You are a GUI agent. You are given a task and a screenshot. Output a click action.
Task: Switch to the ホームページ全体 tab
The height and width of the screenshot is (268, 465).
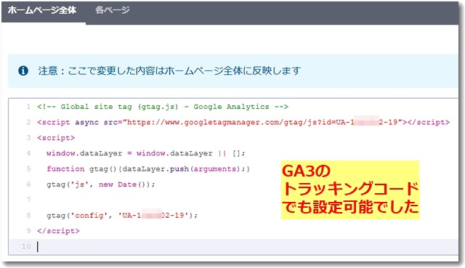(x=42, y=10)
